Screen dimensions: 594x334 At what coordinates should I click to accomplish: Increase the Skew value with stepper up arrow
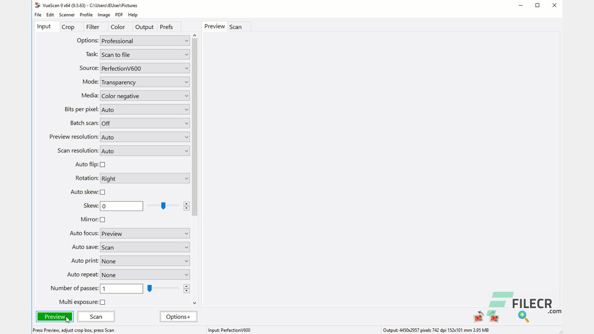coord(187,204)
